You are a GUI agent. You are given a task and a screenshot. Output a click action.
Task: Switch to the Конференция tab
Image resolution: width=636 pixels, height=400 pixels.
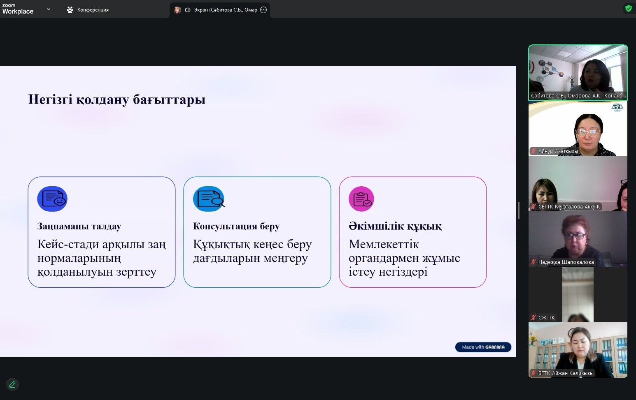pyautogui.click(x=88, y=10)
